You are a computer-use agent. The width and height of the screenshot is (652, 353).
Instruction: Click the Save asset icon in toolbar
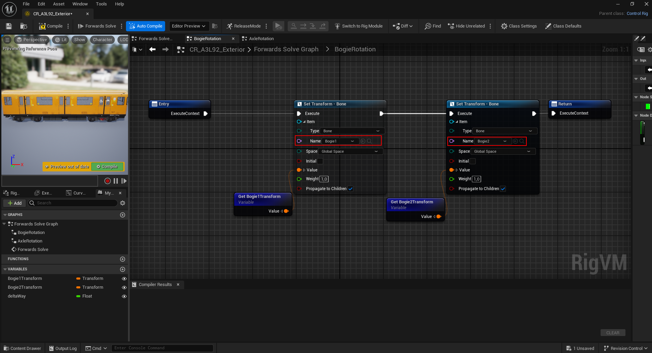[x=9, y=26]
